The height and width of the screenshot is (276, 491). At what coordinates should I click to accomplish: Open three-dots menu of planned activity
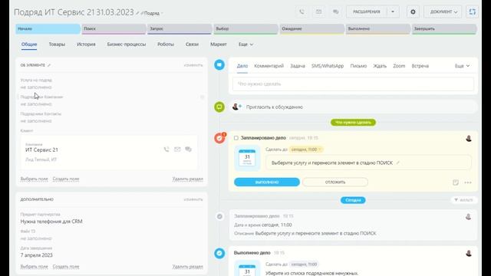click(468, 182)
